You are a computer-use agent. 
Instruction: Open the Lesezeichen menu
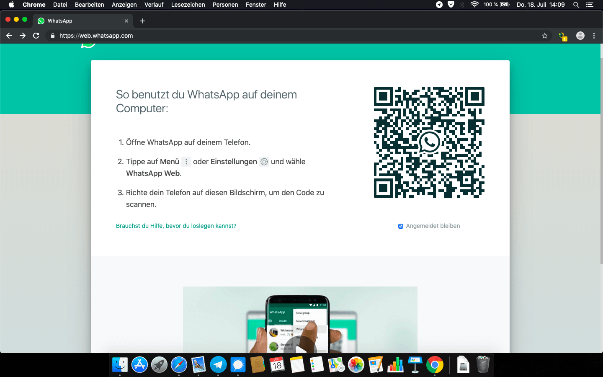(188, 5)
